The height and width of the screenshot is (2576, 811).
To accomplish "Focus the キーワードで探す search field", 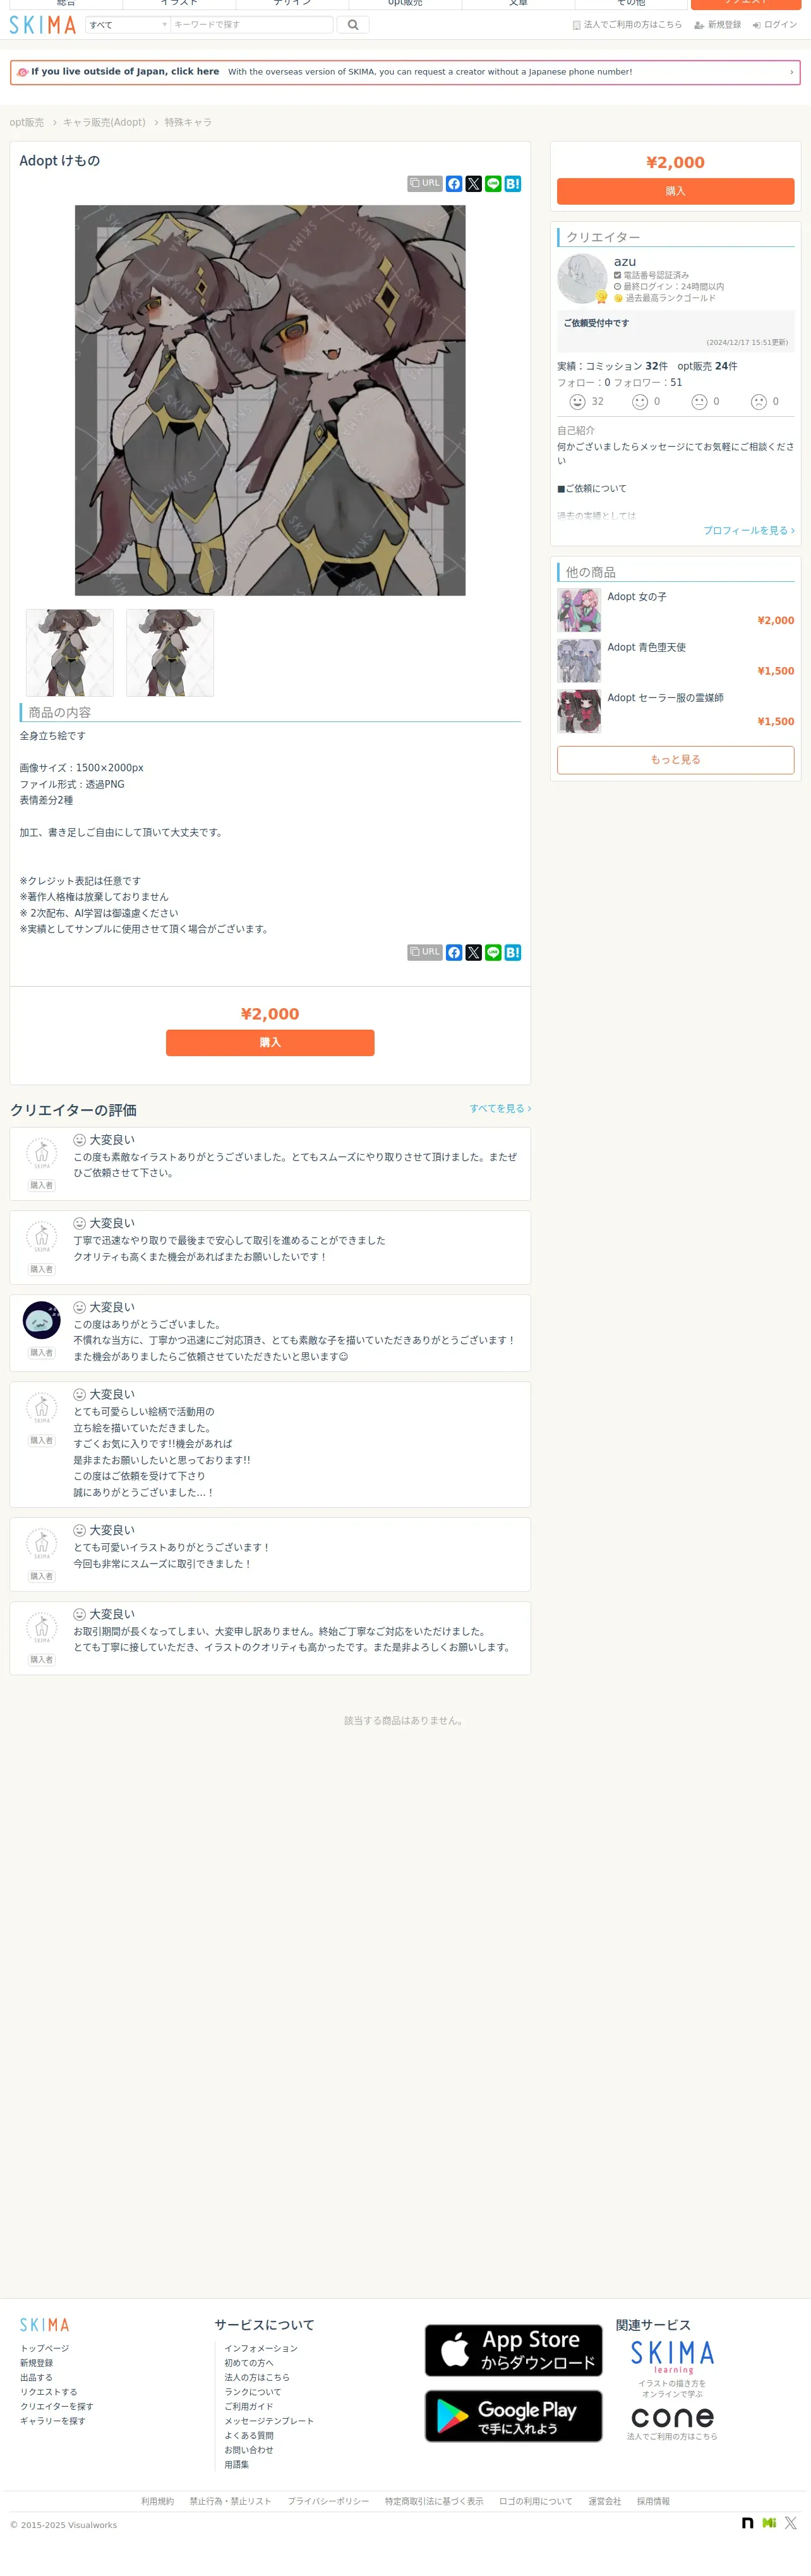I will [x=252, y=25].
